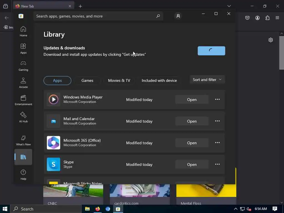Select the Library icon in sidebar
Viewport: 284px width, 213px height.
(x=23, y=157)
